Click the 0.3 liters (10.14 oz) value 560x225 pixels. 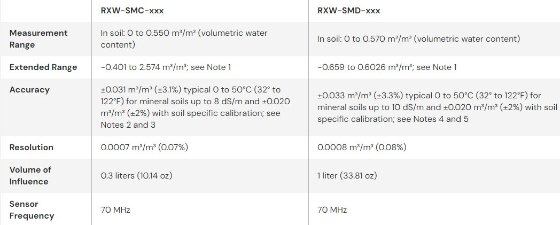[x=136, y=176]
